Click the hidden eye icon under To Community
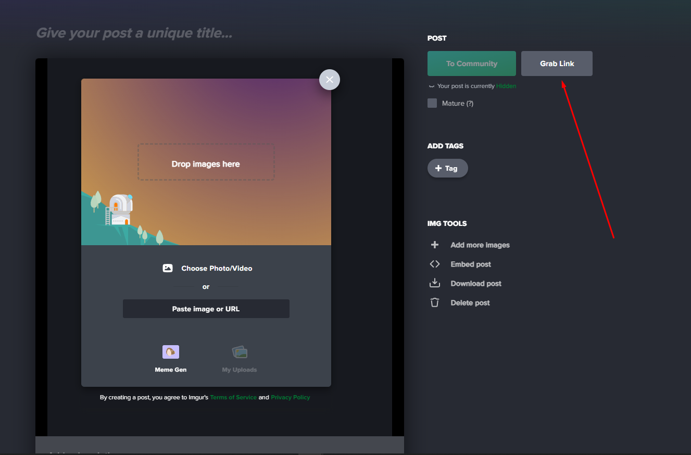 (x=431, y=86)
